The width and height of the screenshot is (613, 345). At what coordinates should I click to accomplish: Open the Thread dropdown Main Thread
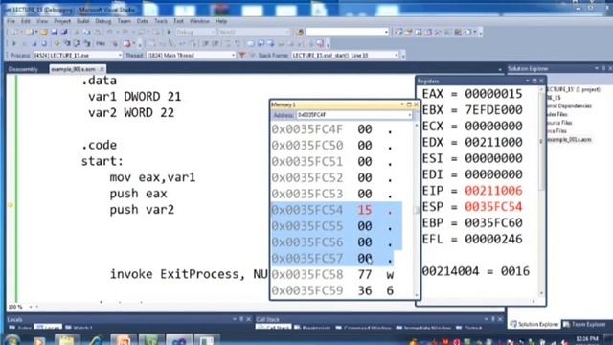pos(191,56)
